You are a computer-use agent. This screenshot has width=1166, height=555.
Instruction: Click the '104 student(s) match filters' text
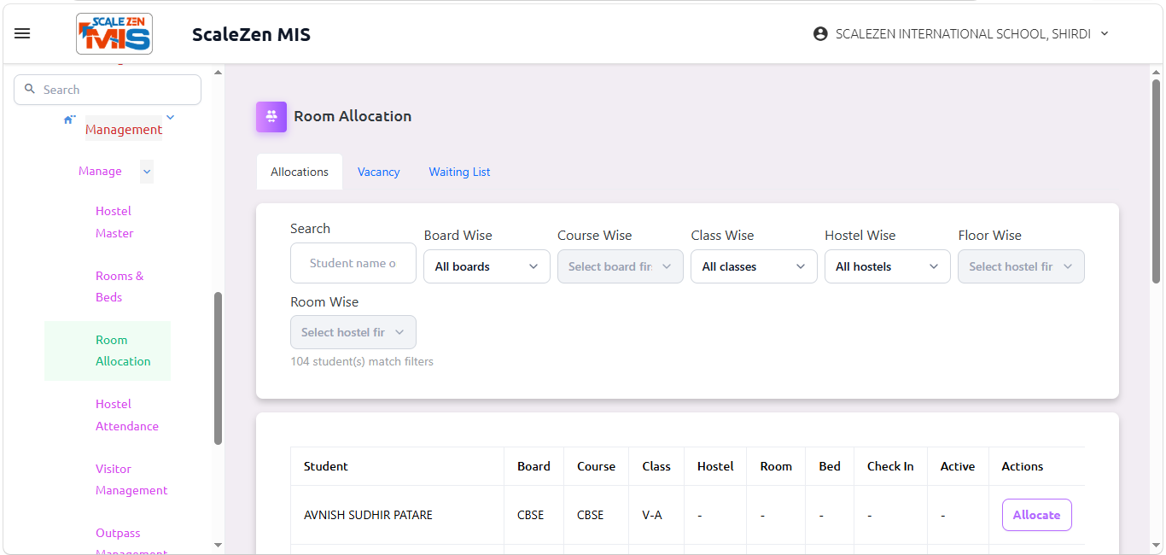pos(362,361)
